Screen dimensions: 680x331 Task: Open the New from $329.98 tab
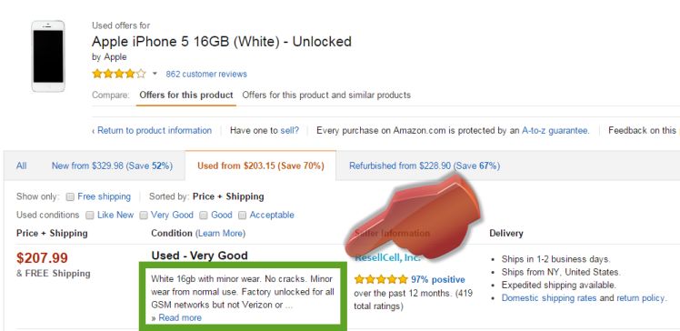click(x=112, y=165)
